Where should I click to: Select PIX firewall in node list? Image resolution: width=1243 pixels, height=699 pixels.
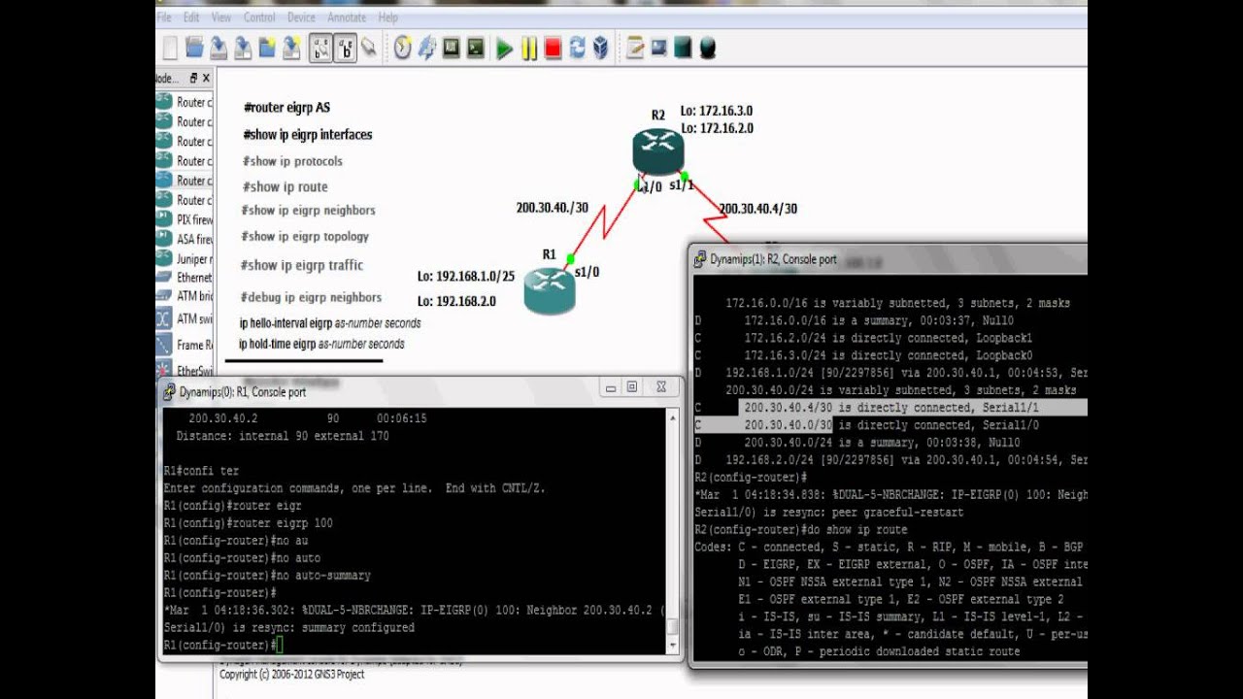[185, 219]
